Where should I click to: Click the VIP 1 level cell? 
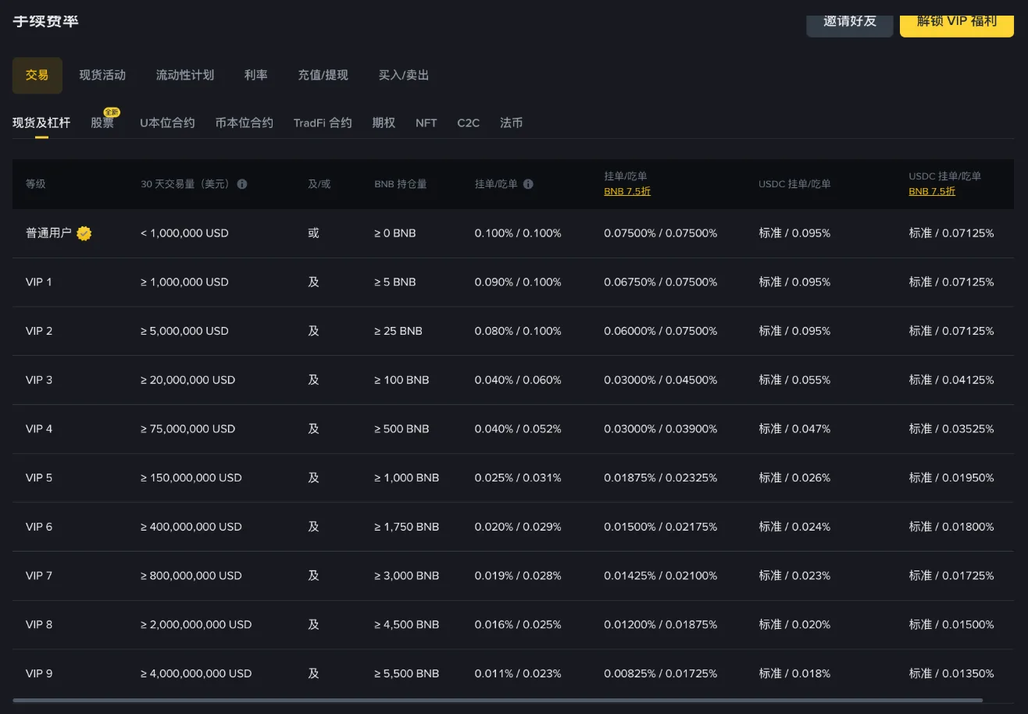39,282
